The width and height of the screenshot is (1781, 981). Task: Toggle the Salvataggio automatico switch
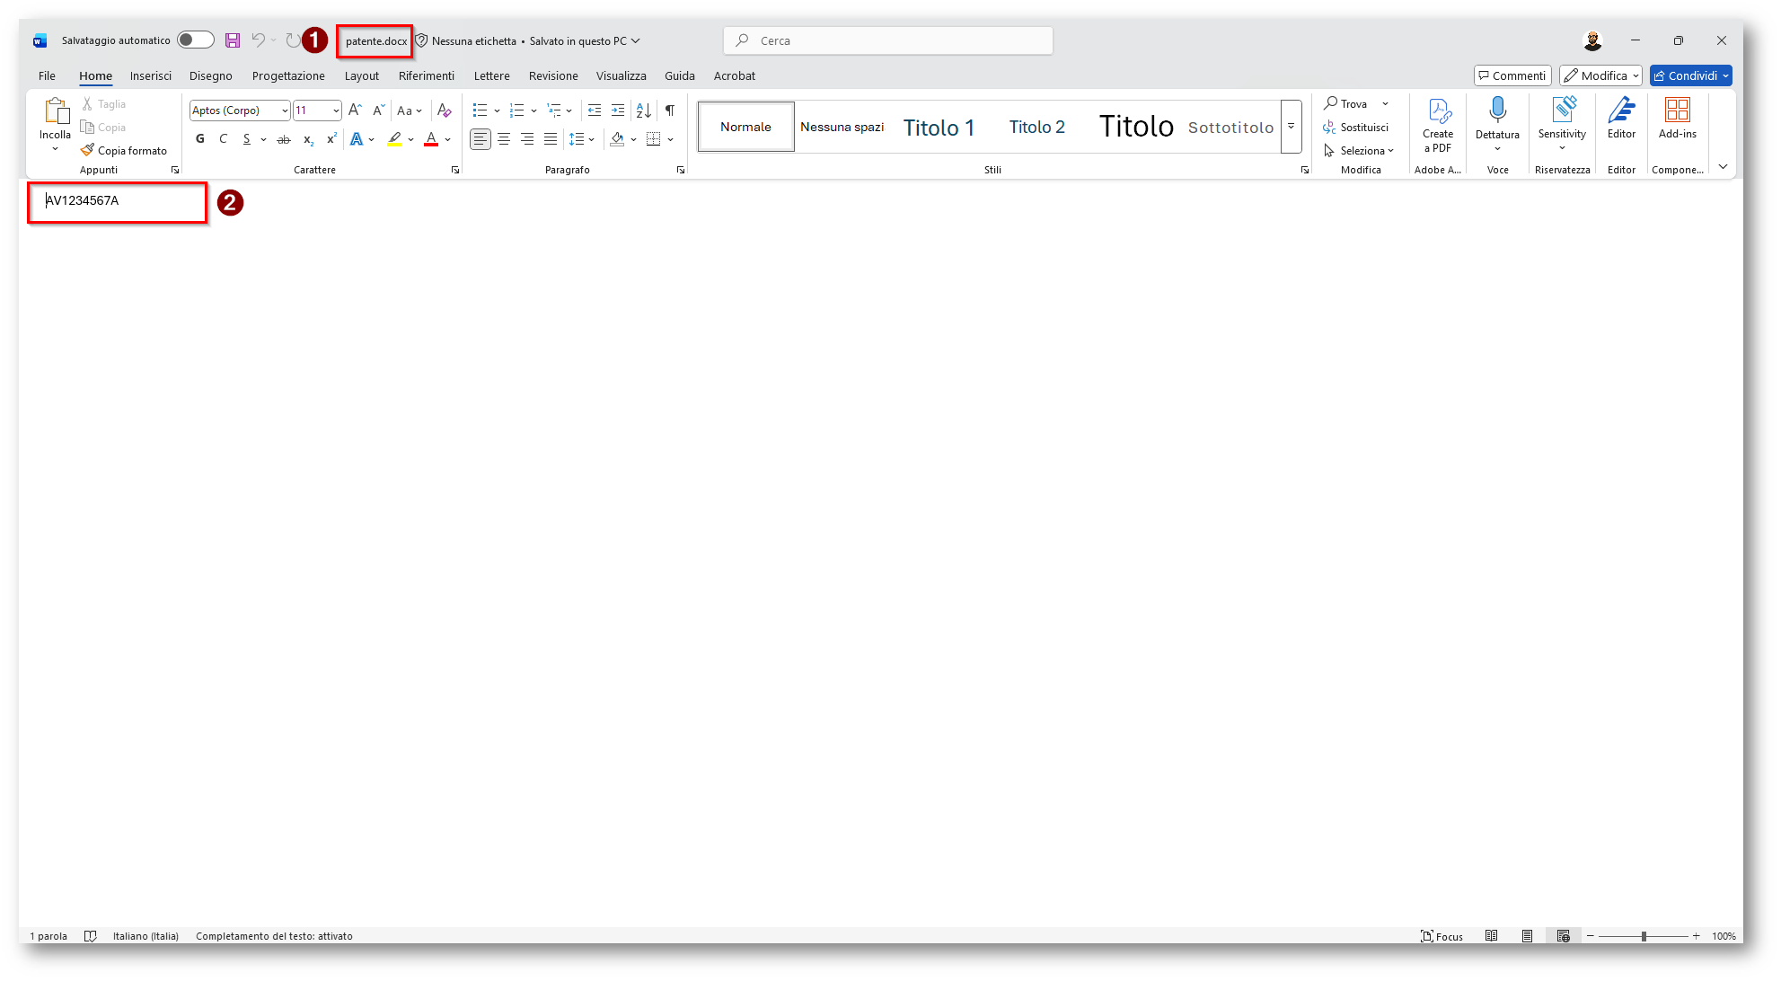click(x=195, y=40)
